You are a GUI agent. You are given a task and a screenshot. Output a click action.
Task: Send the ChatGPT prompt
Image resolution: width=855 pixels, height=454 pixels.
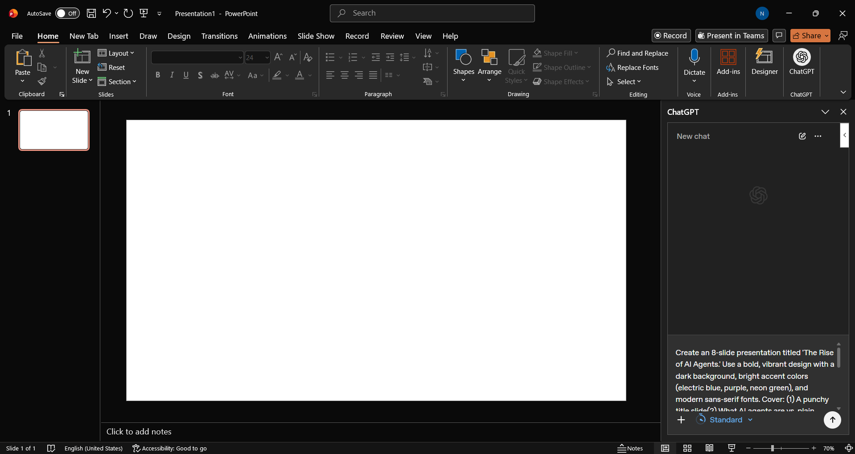[832, 420]
